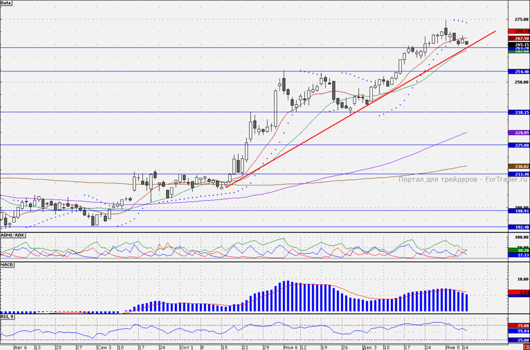Viewport: 530px width, 350px height.
Task: Select the purple 229.95 moving average label
Action: pyautogui.click(x=519, y=133)
